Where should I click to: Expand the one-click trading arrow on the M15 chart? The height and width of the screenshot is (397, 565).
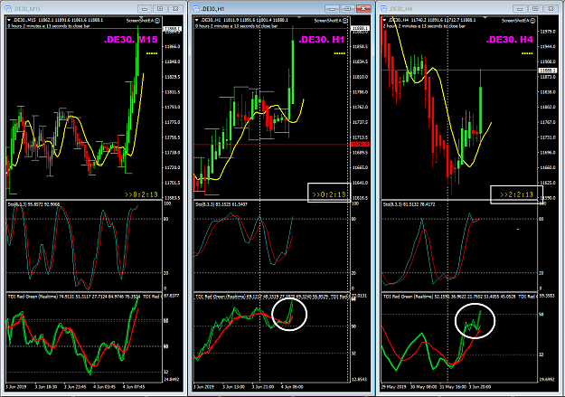click(9, 20)
